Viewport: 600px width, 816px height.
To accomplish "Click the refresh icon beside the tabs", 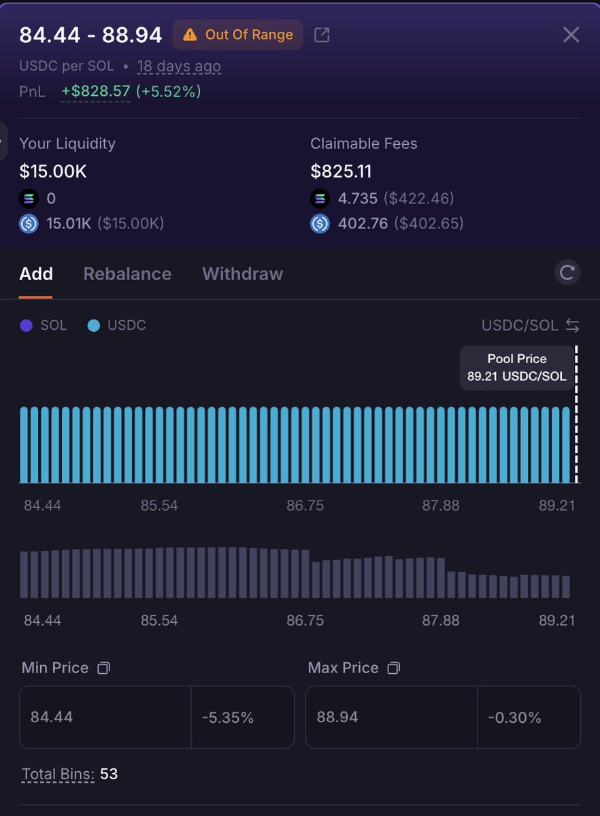I will (x=567, y=273).
